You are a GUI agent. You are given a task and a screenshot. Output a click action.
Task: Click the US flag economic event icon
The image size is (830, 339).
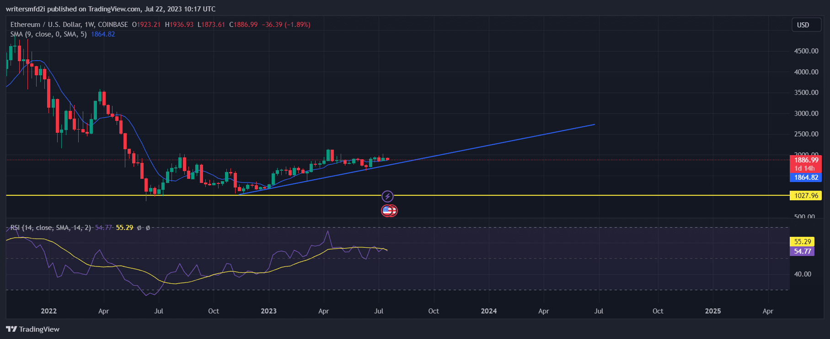tap(388, 211)
